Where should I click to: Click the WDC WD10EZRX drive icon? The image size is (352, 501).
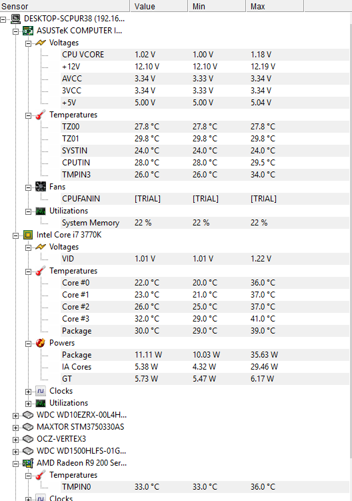point(28,416)
